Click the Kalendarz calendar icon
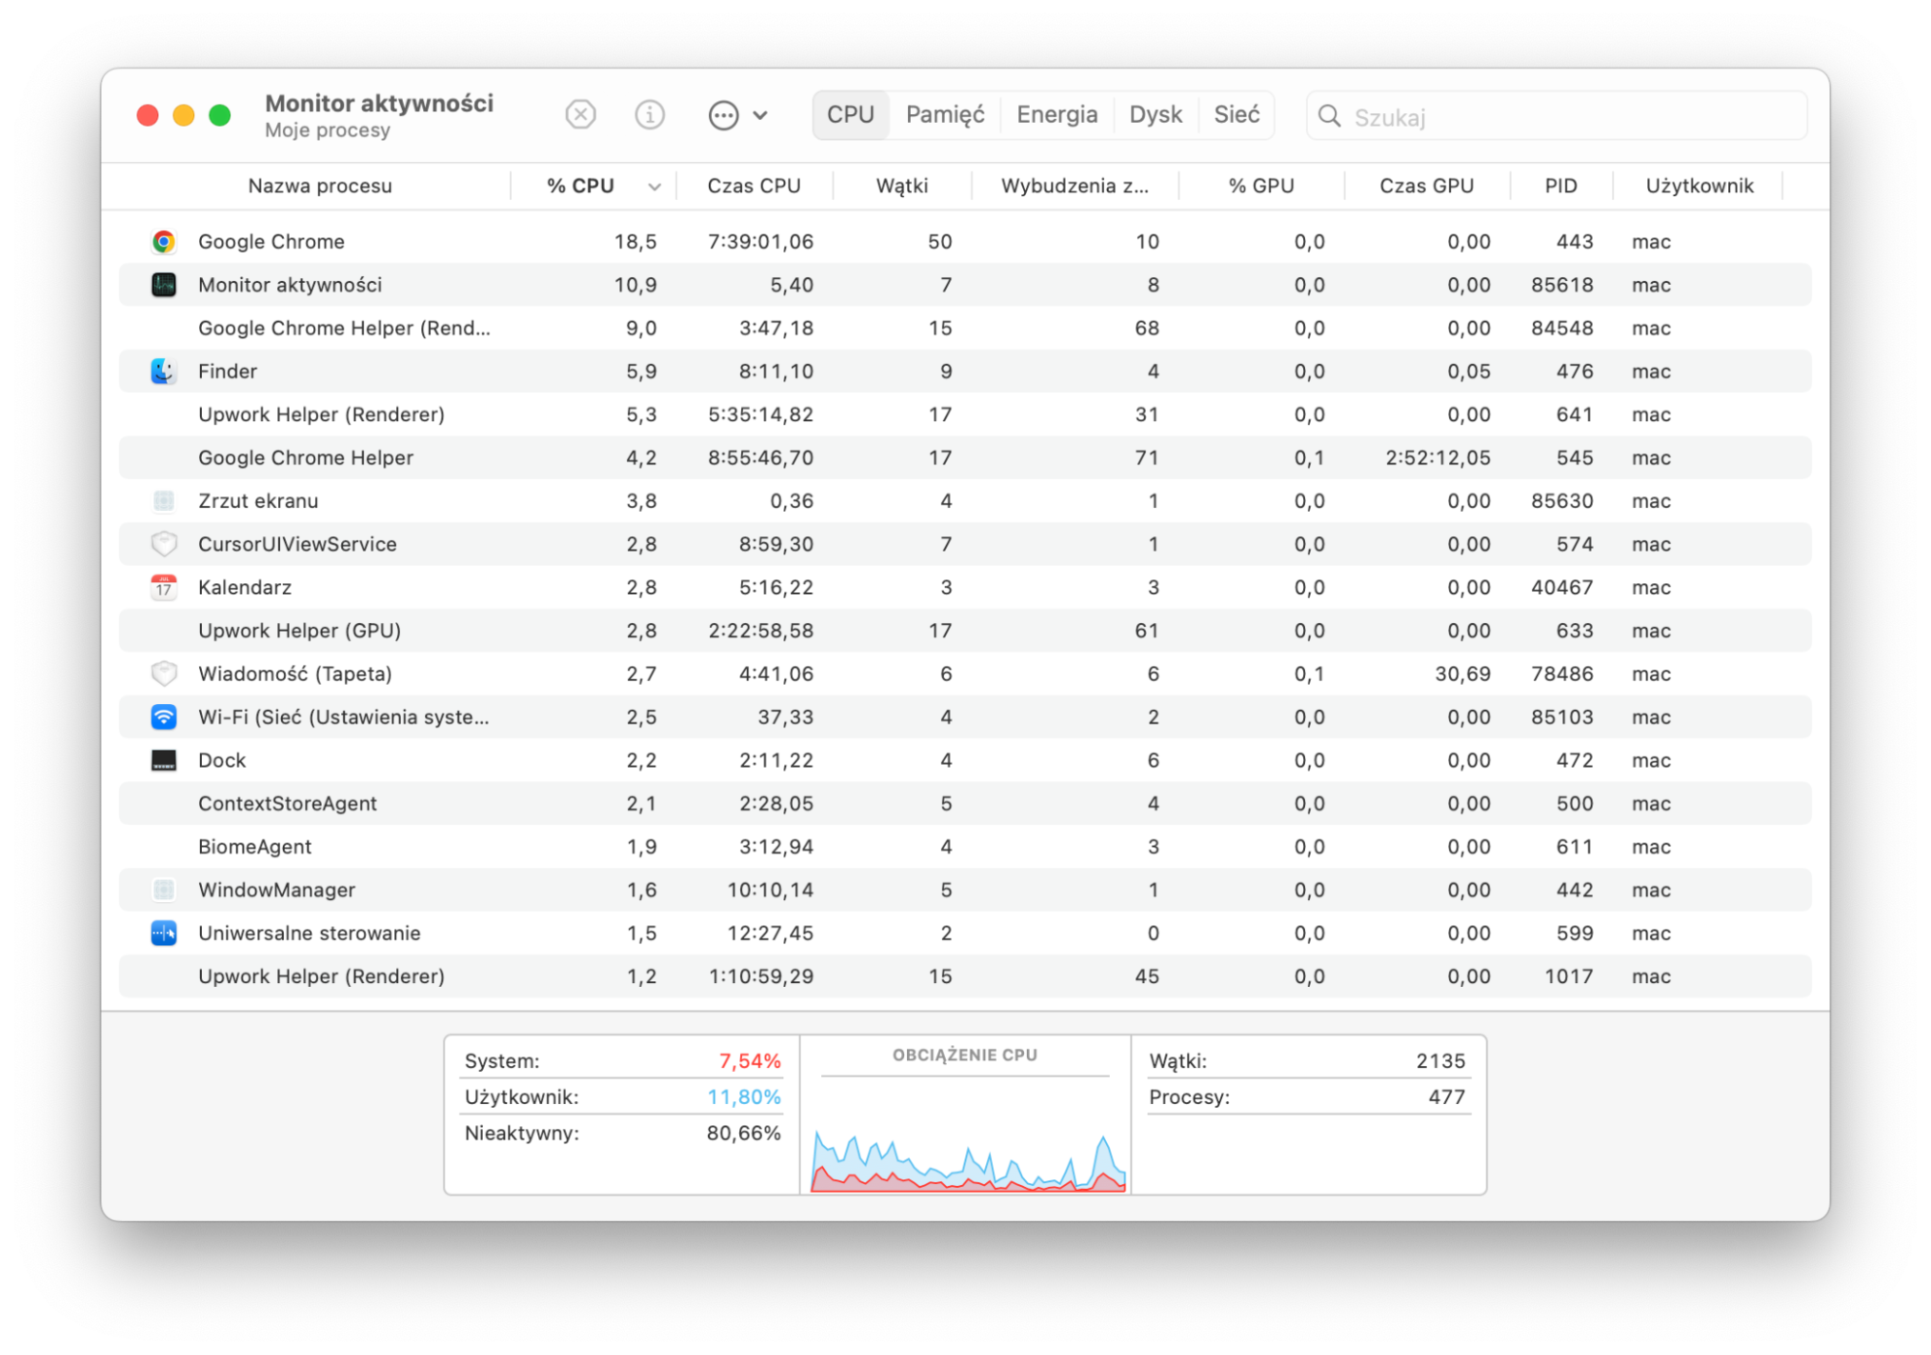 point(163,587)
